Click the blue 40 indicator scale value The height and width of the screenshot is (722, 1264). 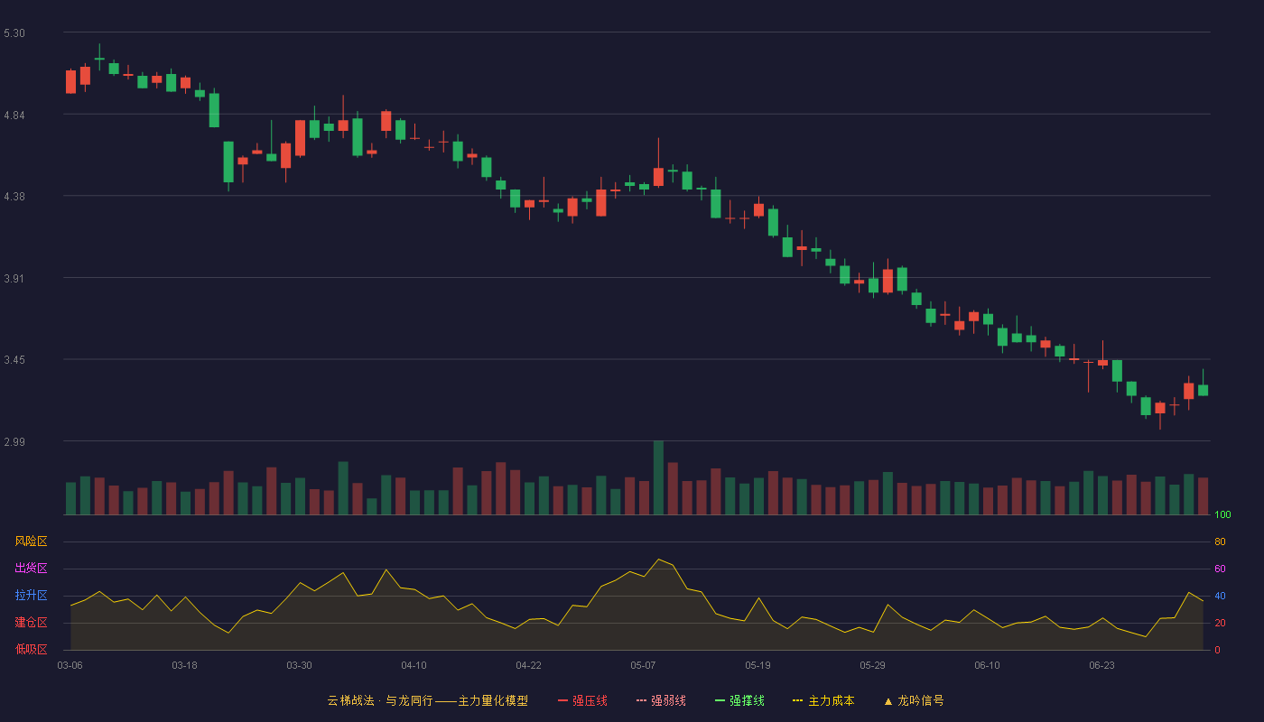tap(1220, 597)
